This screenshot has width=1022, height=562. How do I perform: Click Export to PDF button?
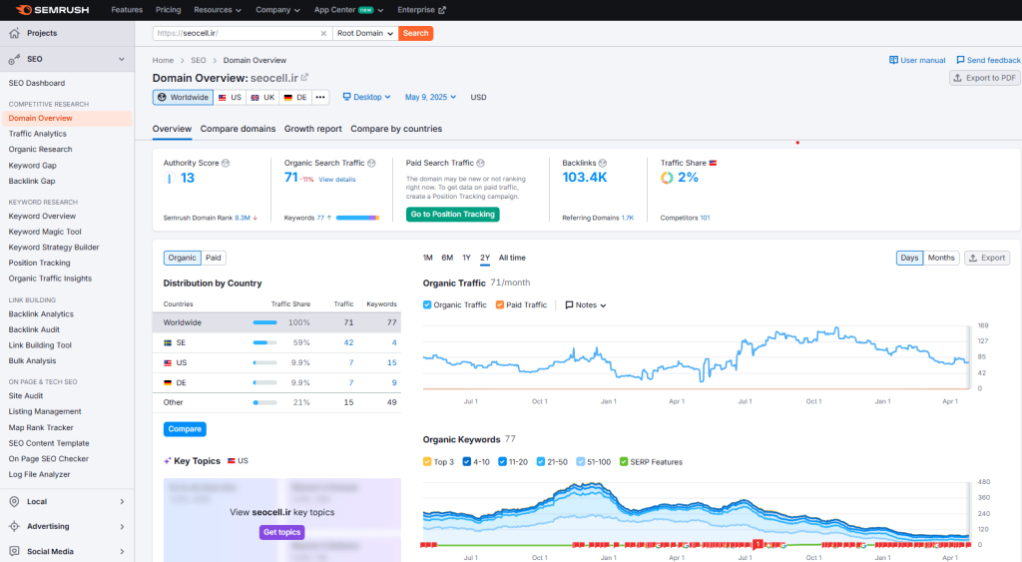[985, 78]
